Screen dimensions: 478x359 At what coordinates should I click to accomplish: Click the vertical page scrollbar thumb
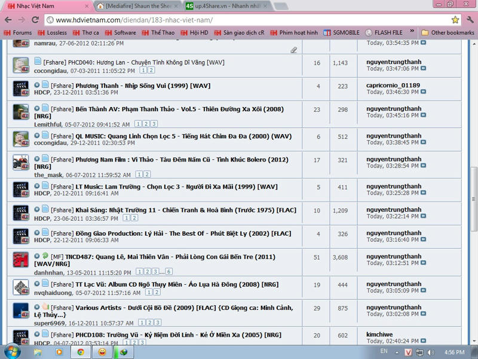click(474, 199)
